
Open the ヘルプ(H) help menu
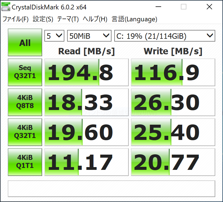pyautogui.click(x=95, y=19)
